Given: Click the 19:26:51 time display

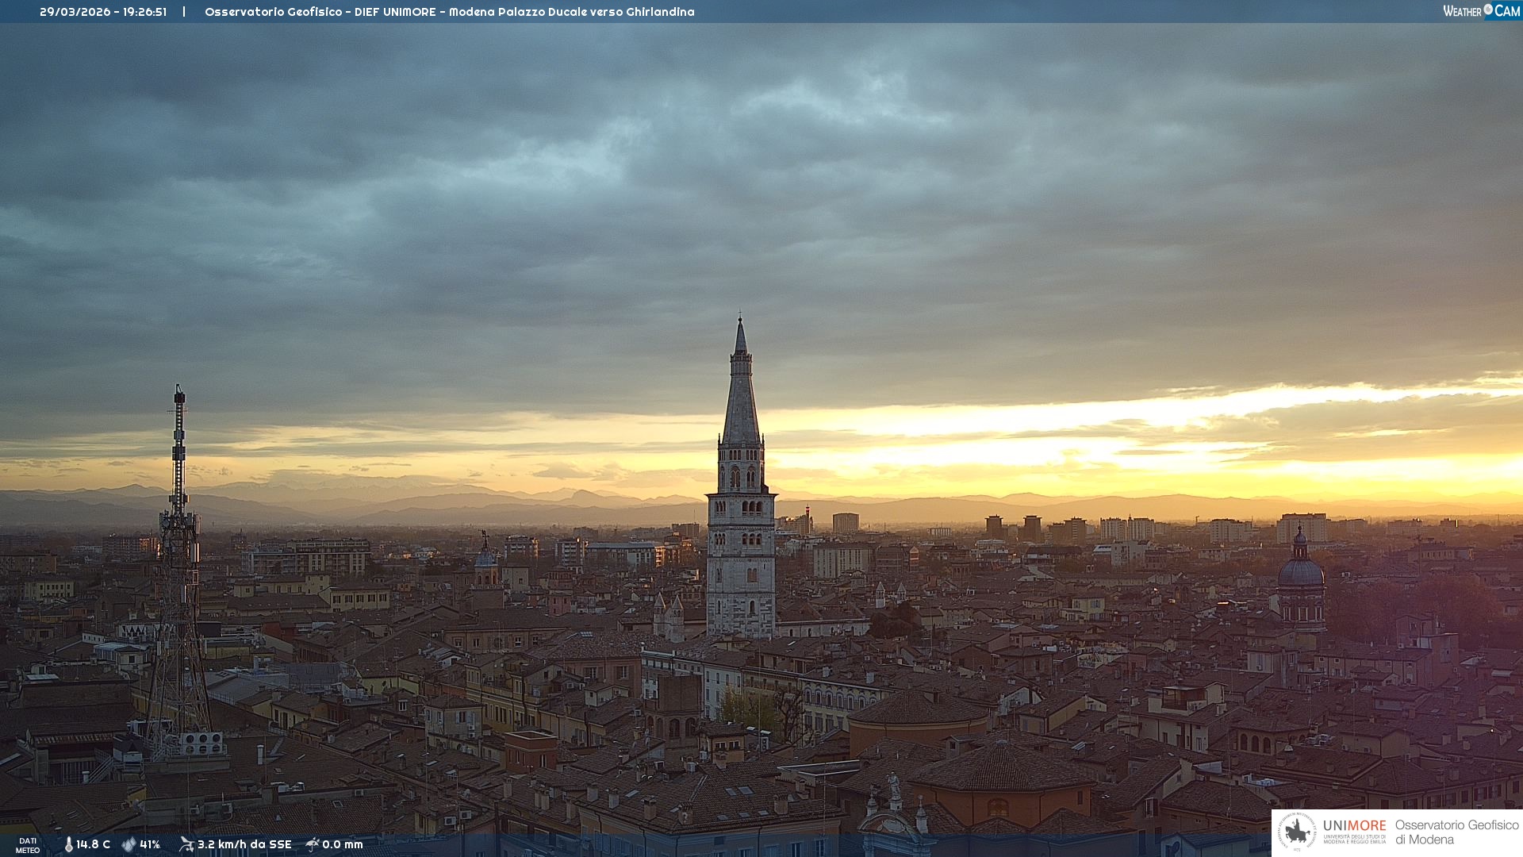Looking at the screenshot, I should (x=144, y=12).
